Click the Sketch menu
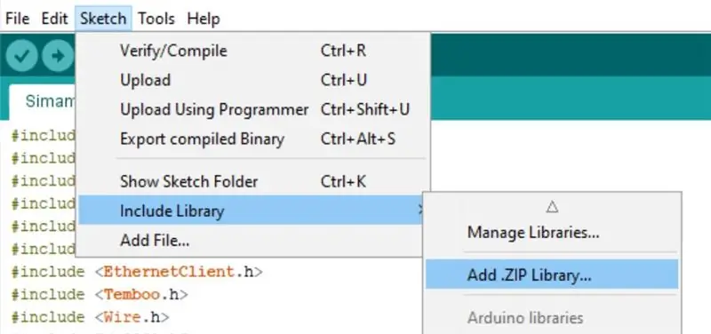The width and height of the screenshot is (711, 334). click(x=103, y=19)
